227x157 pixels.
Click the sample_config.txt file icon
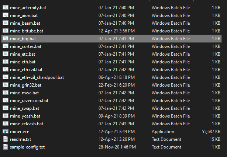[x=6, y=147]
